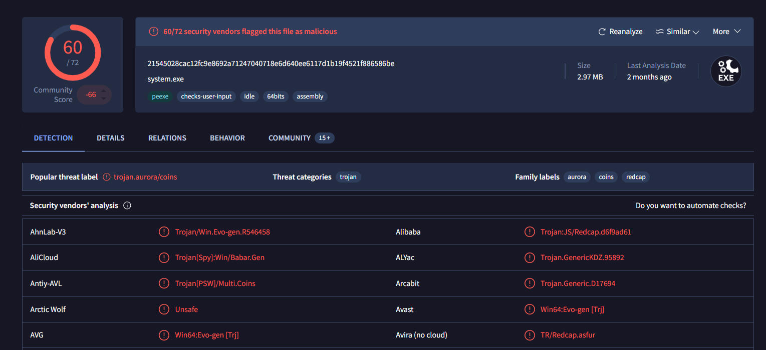Click alert icon next to trojan.aurora/coins label

[107, 177]
